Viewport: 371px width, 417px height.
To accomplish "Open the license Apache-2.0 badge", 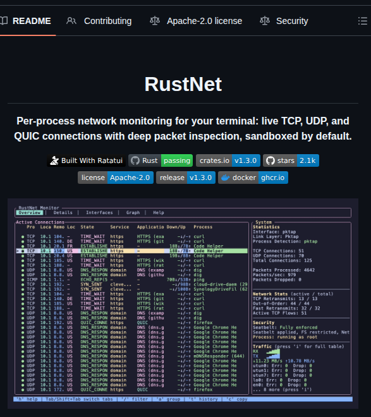I will tap(116, 178).
